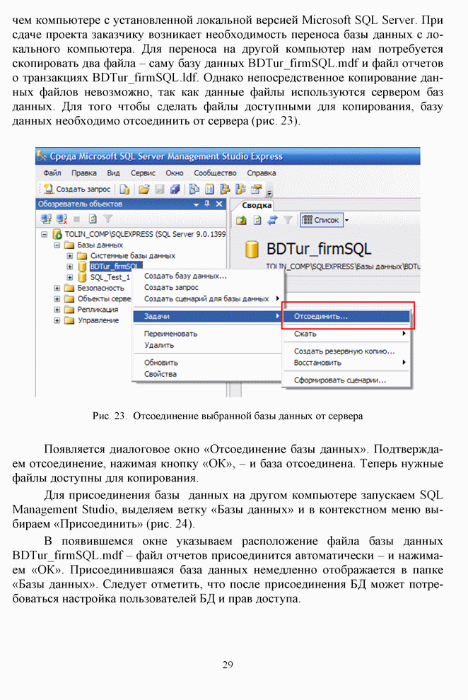Click the Up folder icon in Сводка
This screenshot has width=468, height=700.
(241, 220)
